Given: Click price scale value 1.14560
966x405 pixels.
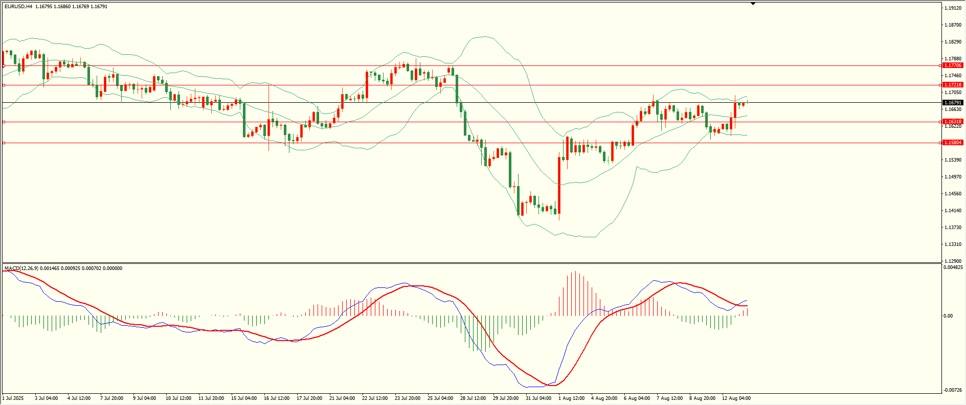Looking at the screenshot, I should click(x=953, y=194).
